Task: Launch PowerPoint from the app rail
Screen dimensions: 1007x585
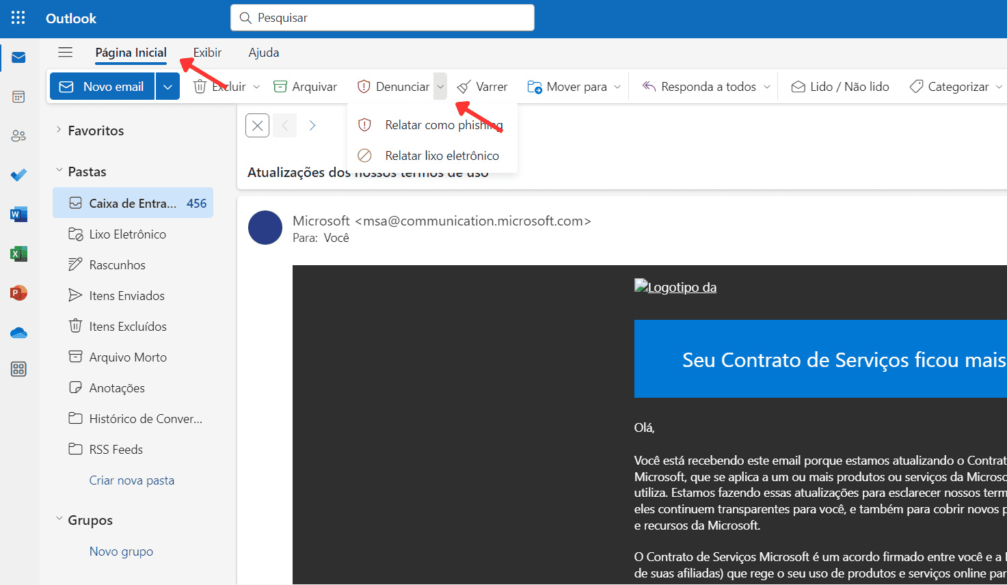Action: point(18,293)
